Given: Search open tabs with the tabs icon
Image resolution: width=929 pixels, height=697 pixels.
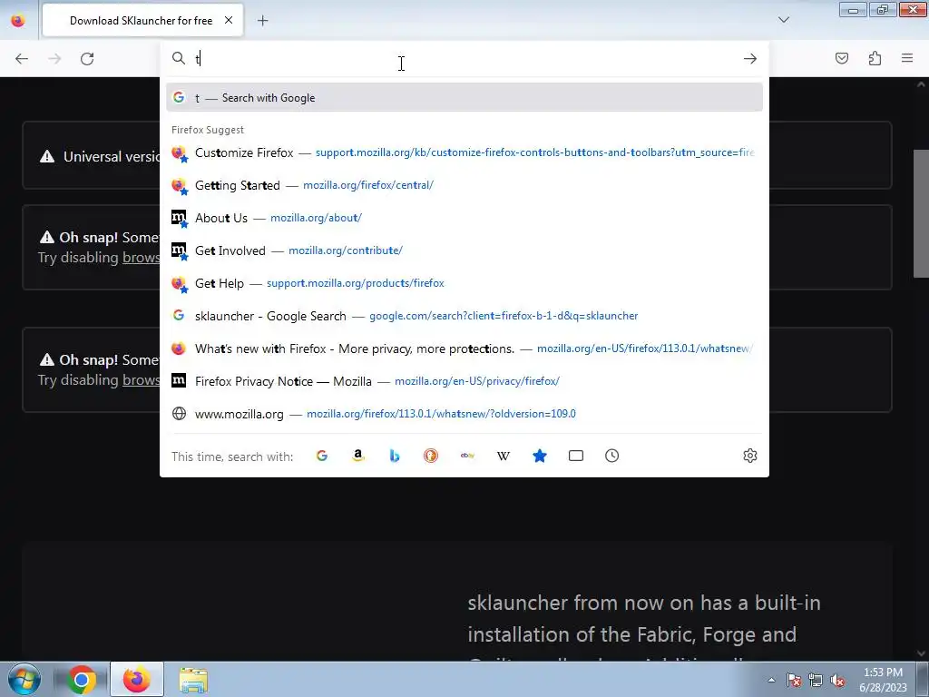Looking at the screenshot, I should pyautogui.click(x=576, y=456).
